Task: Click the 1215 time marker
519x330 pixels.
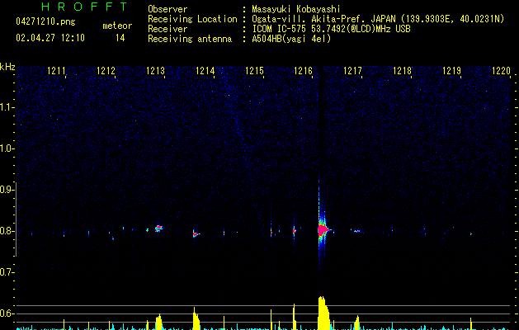Action: coord(254,71)
